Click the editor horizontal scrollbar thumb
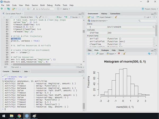 32,64
